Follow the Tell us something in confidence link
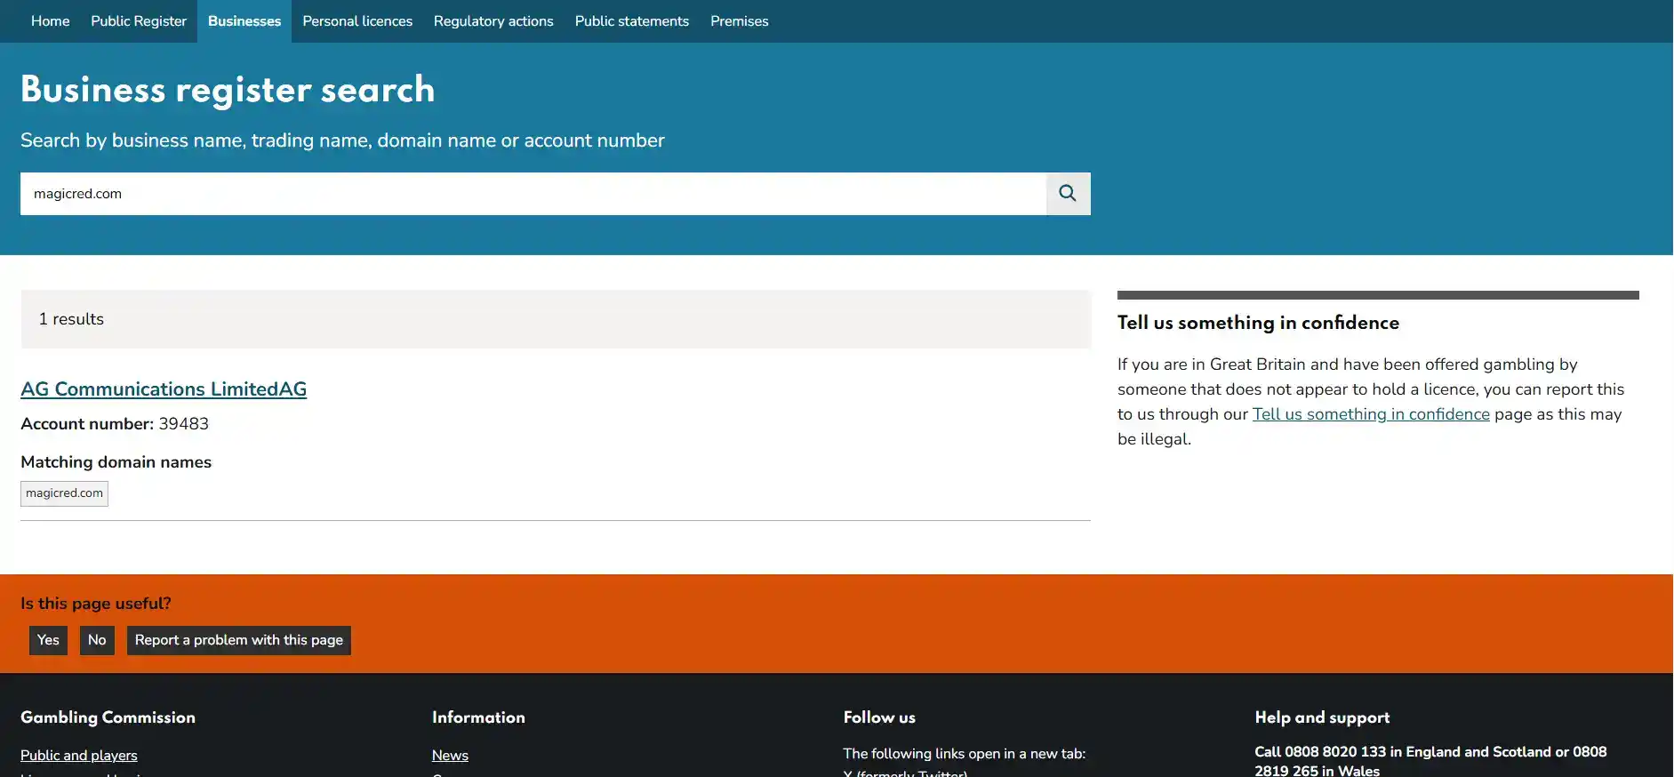Screen dimensions: 1674x777 [x=1371, y=414]
